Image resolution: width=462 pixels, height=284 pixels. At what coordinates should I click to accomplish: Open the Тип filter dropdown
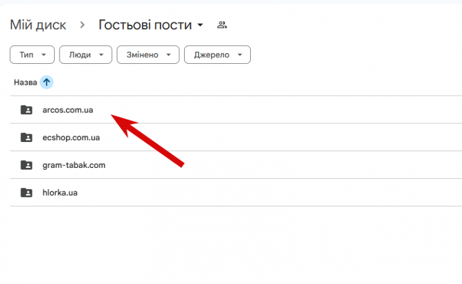pyautogui.click(x=32, y=55)
